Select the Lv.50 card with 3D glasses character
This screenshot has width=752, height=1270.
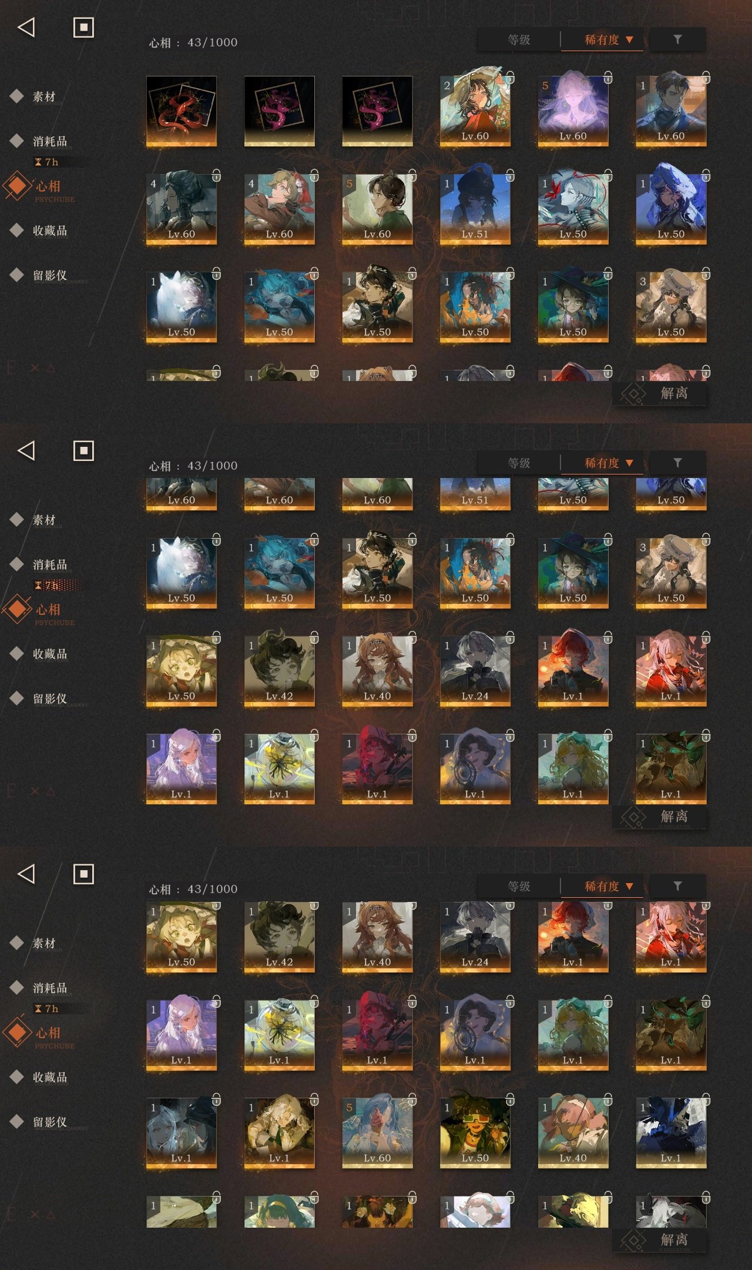[475, 1132]
